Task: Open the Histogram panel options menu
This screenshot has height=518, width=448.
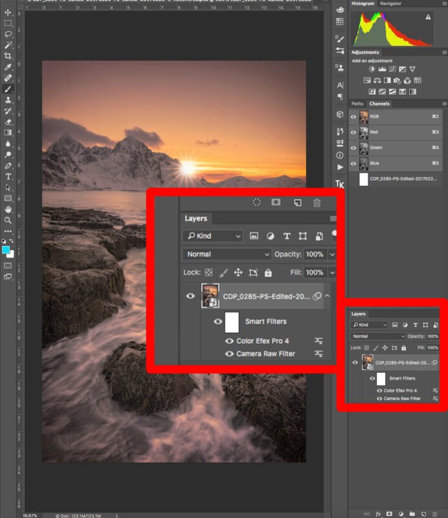Action: pos(443,4)
